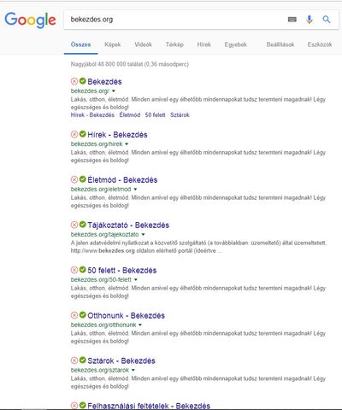Click red X icon beside Tájákoztató - Bekezdés
This screenshot has width=342, height=410.
[x=74, y=225]
